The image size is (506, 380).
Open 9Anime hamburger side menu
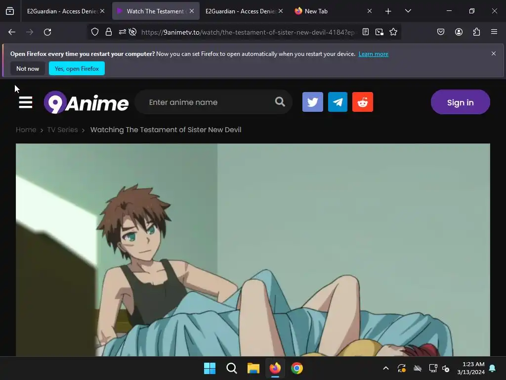coord(26,102)
